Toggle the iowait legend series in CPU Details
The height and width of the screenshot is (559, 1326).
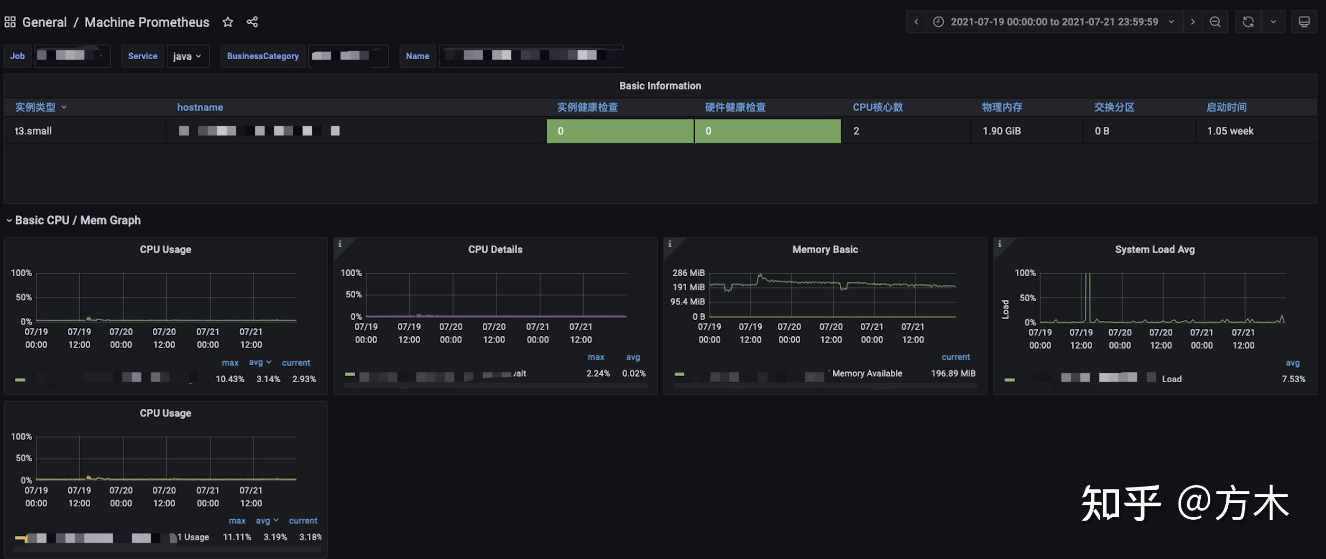click(x=519, y=373)
